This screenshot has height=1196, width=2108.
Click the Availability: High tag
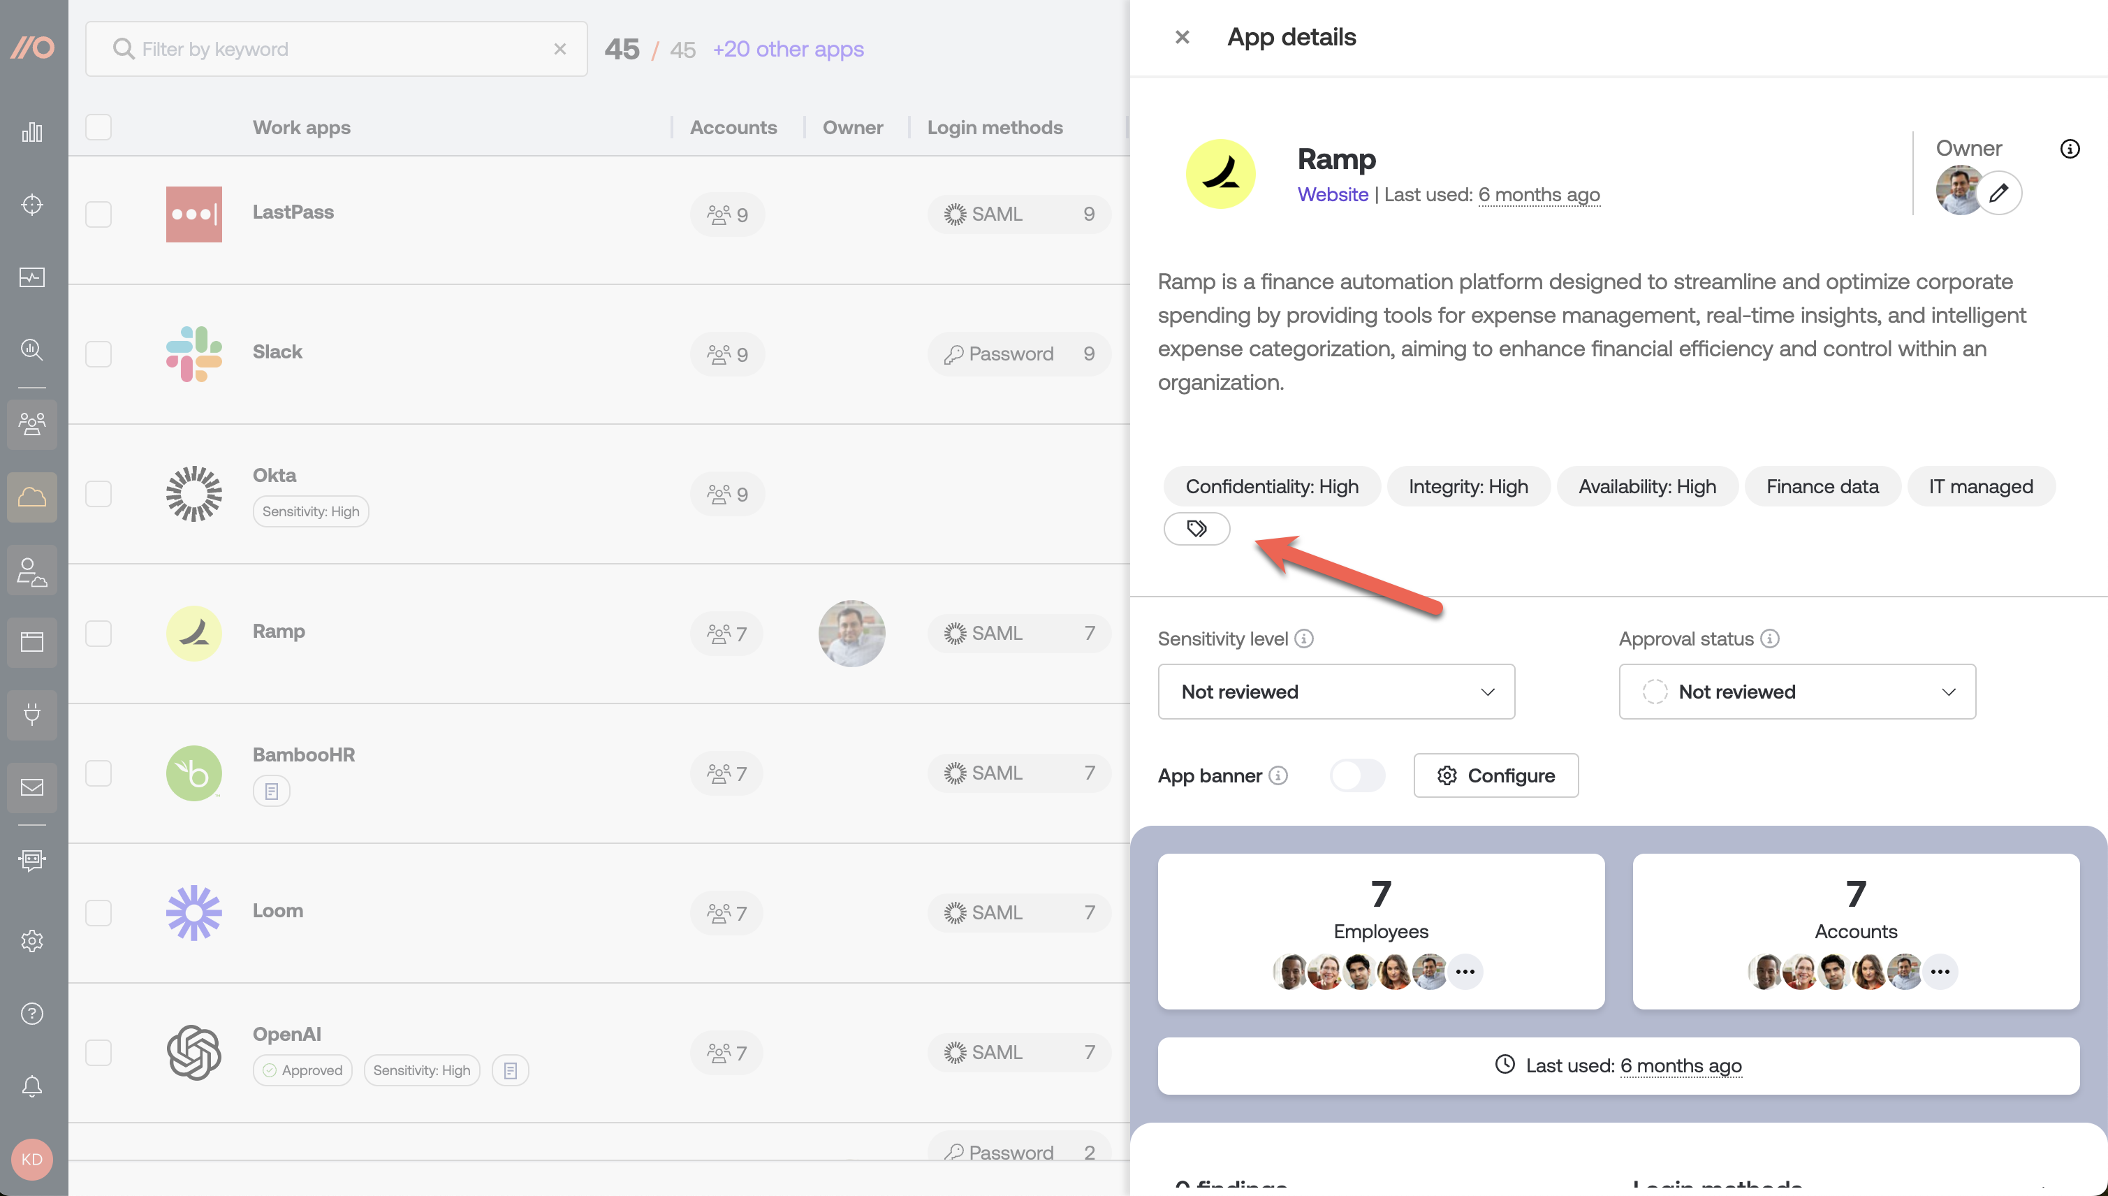tap(1647, 486)
